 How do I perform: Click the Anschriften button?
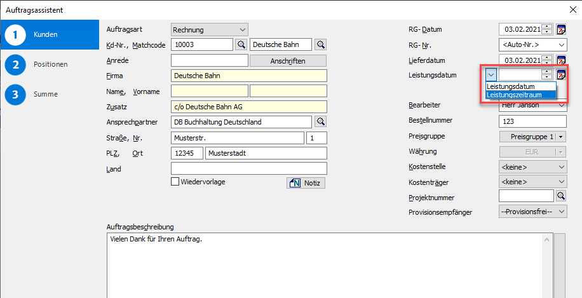[x=287, y=61]
